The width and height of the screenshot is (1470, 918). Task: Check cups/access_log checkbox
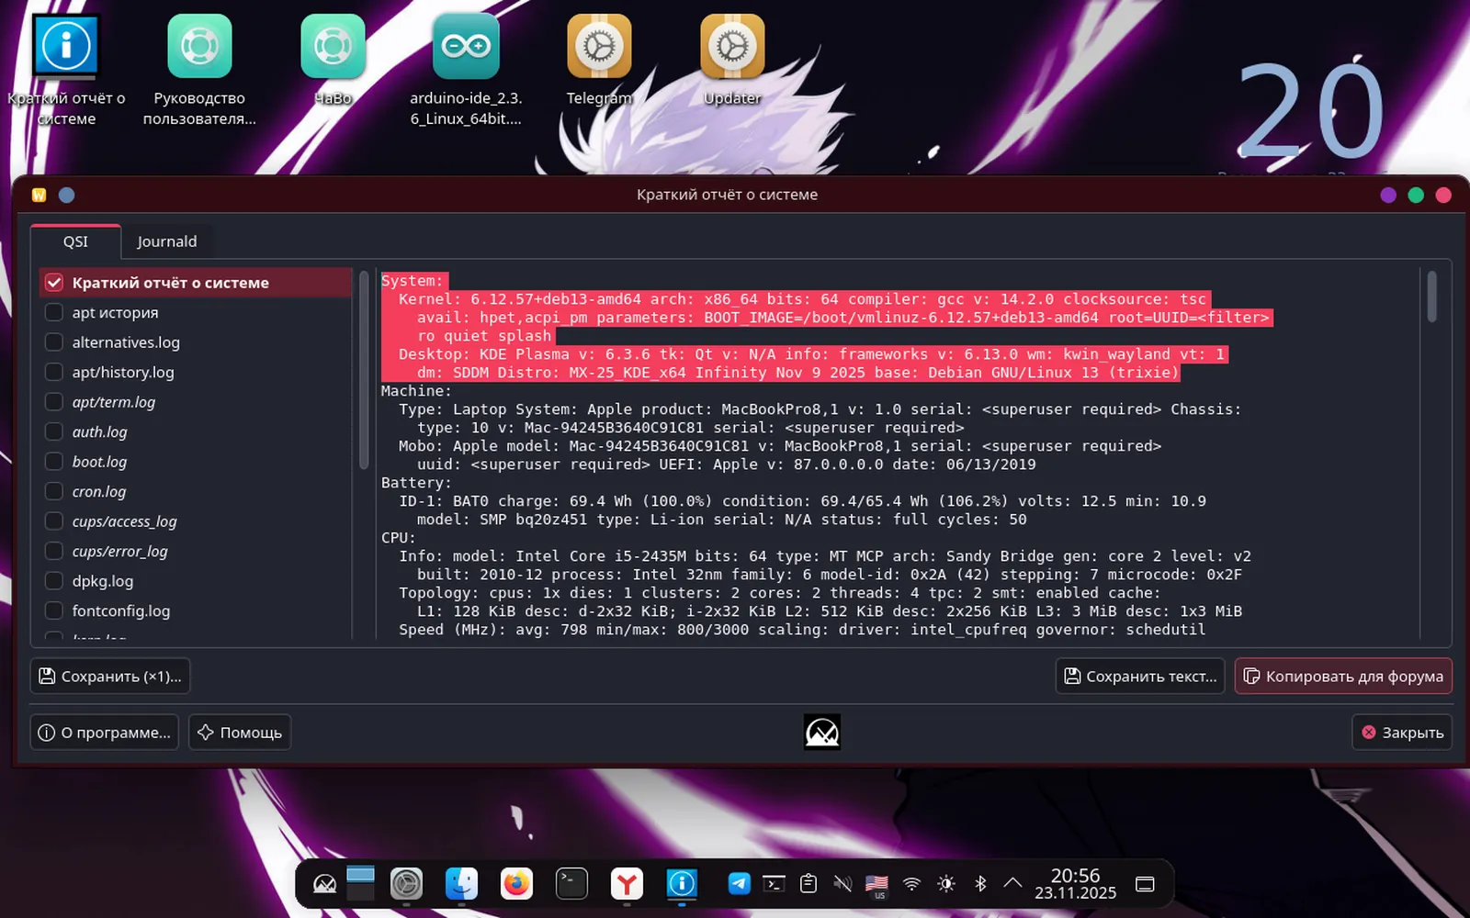pyautogui.click(x=54, y=521)
